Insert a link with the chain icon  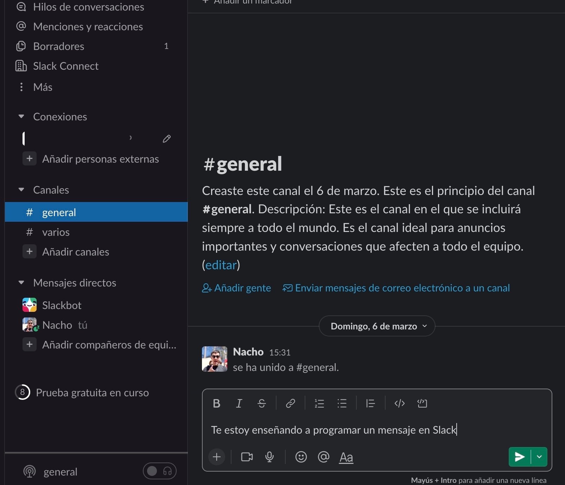click(291, 403)
